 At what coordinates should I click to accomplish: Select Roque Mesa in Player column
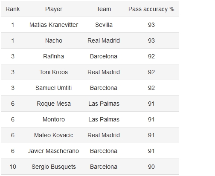click(54, 104)
